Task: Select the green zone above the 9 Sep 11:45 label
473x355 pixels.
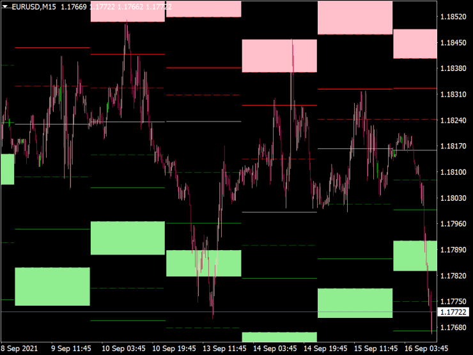Action: [x=52, y=287]
